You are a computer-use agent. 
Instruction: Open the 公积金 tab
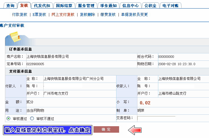150,6
